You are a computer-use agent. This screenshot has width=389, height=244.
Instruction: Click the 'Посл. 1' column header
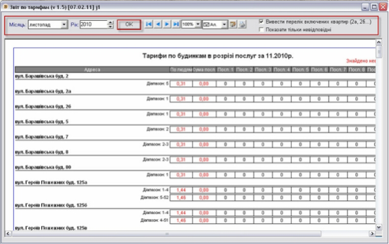(x=225, y=70)
